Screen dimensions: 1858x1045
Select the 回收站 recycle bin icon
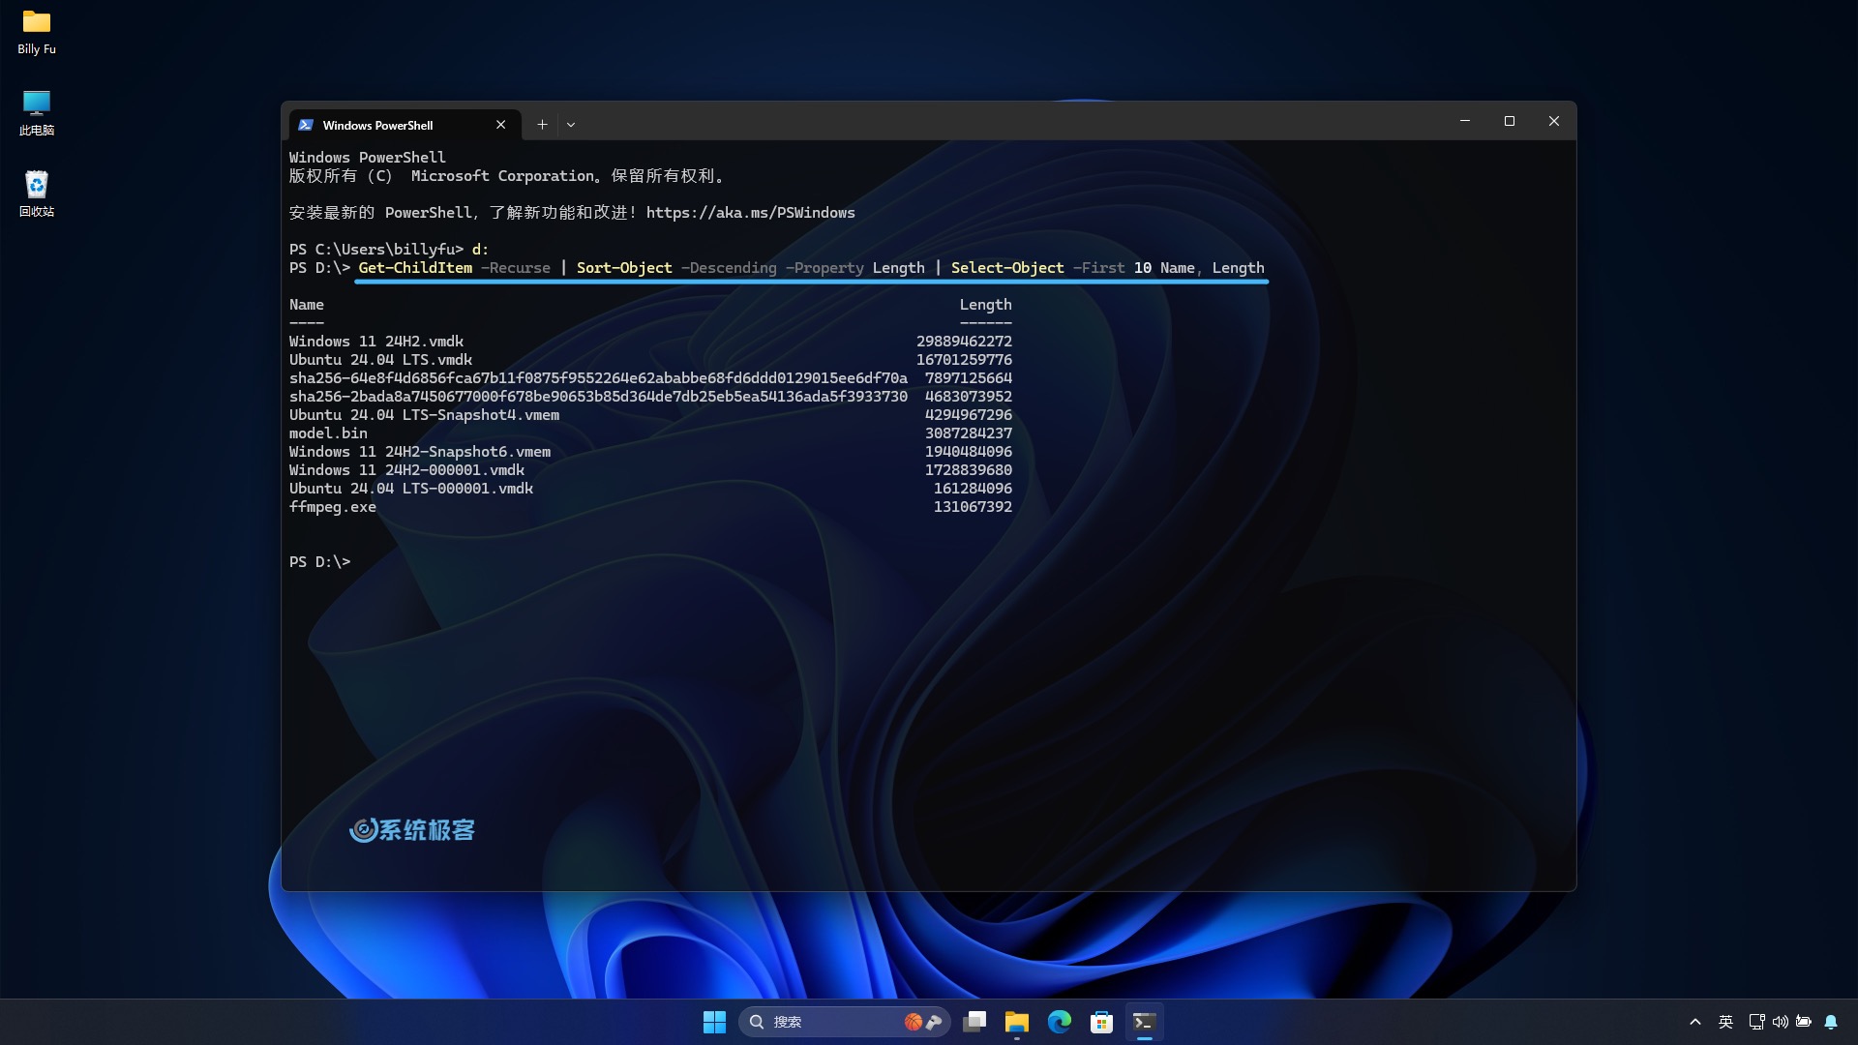point(37,194)
